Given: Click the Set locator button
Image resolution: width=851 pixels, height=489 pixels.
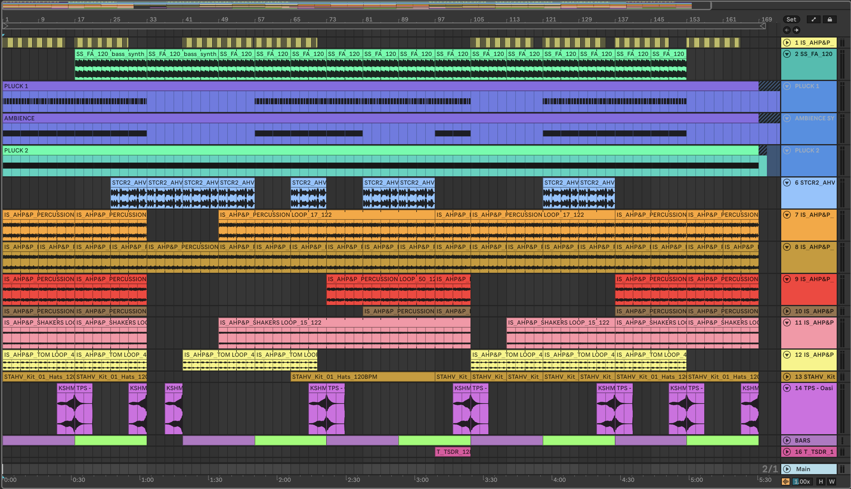Looking at the screenshot, I should [791, 19].
